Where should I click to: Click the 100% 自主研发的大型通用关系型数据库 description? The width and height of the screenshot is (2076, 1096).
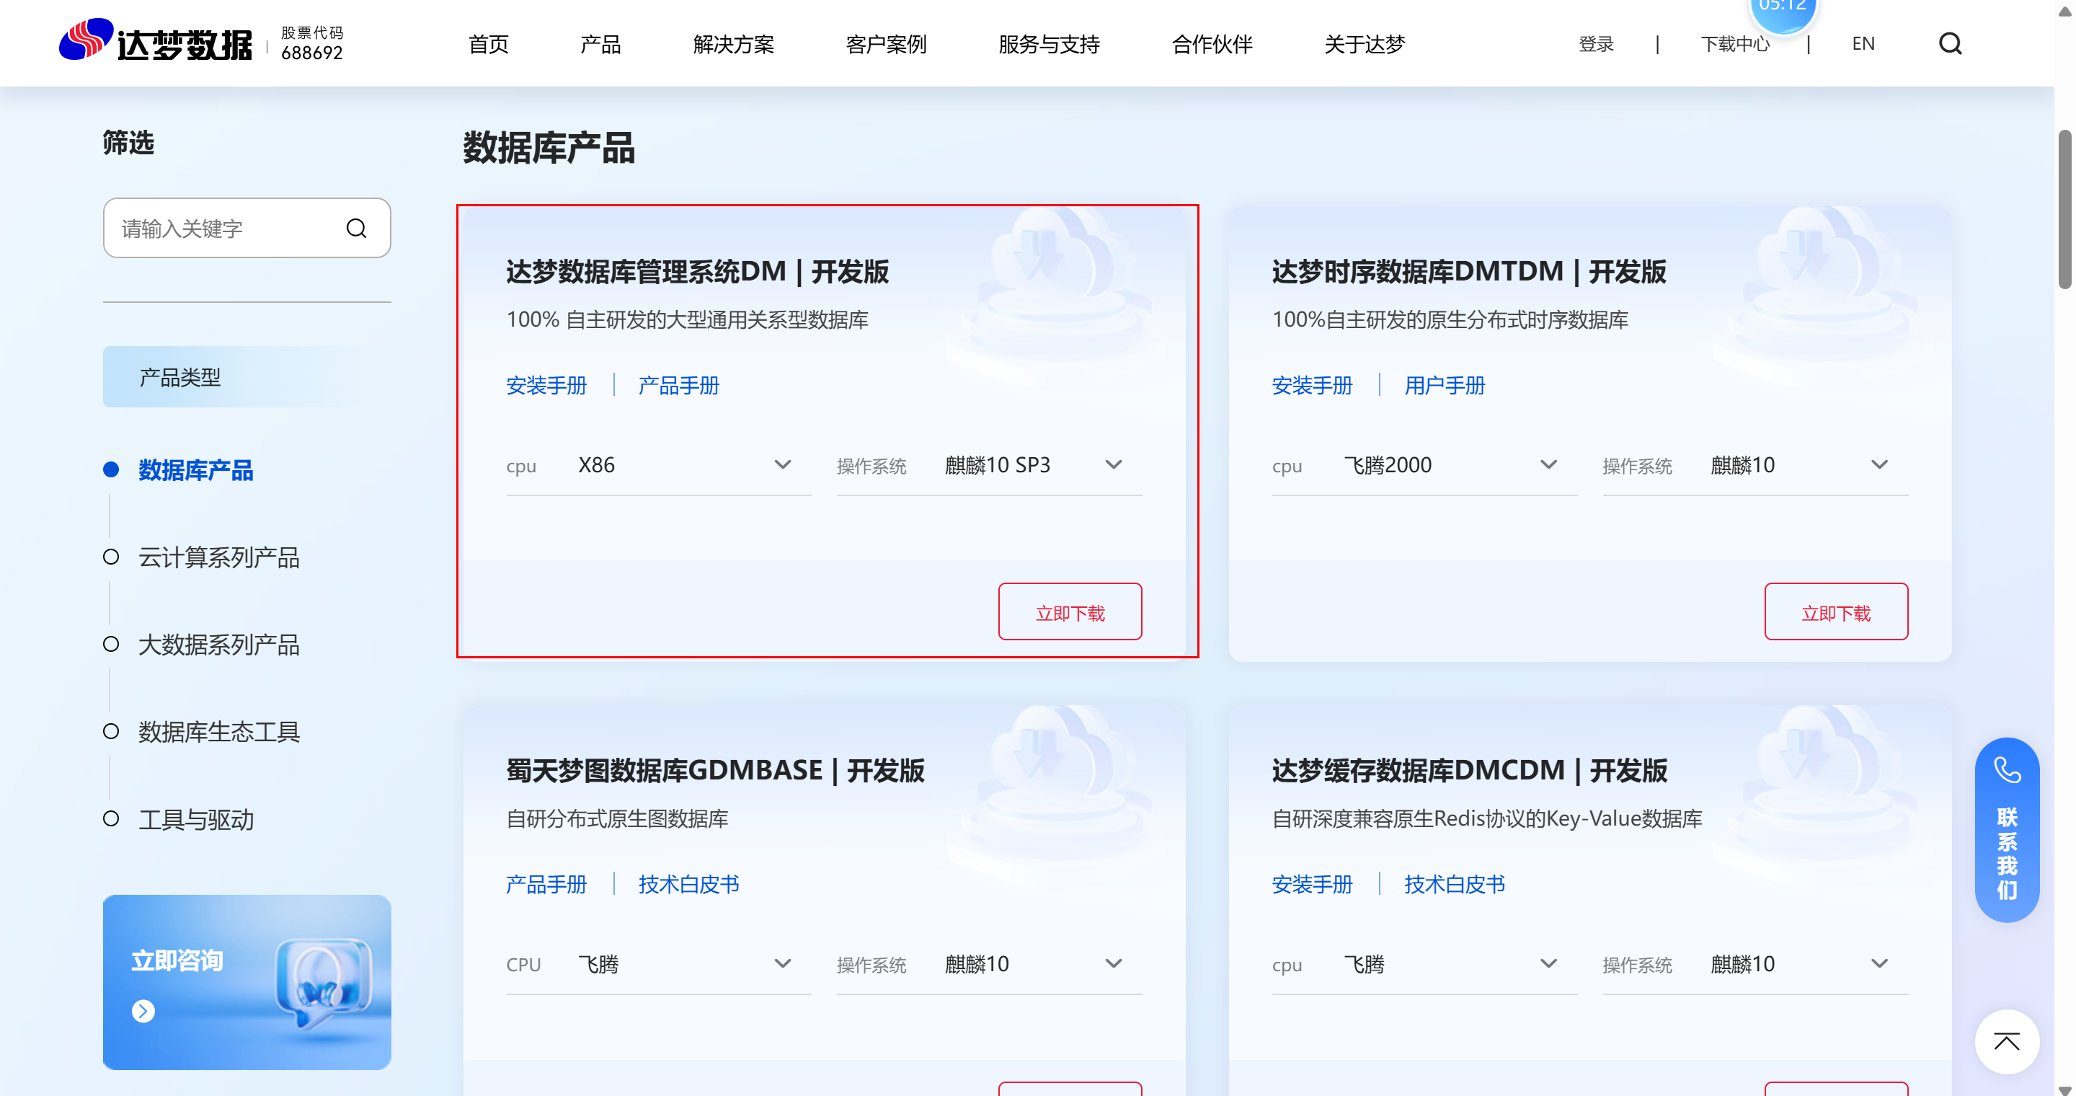point(688,320)
